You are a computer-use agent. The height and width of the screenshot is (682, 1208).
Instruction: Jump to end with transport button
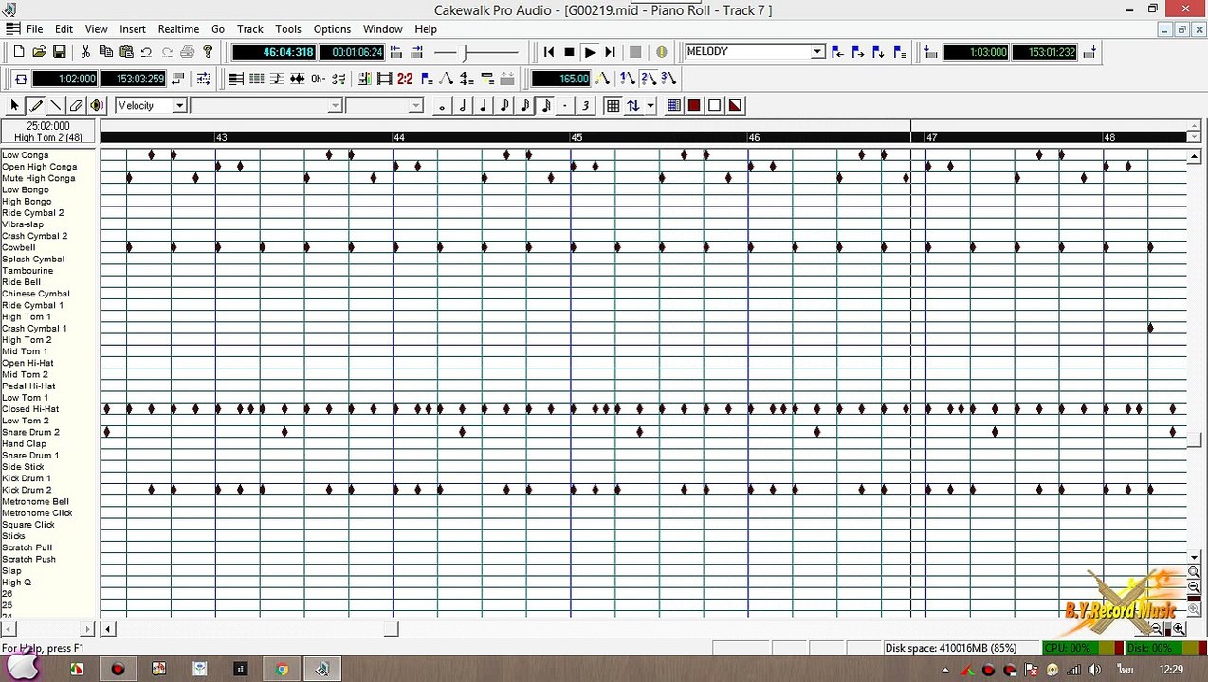click(610, 52)
